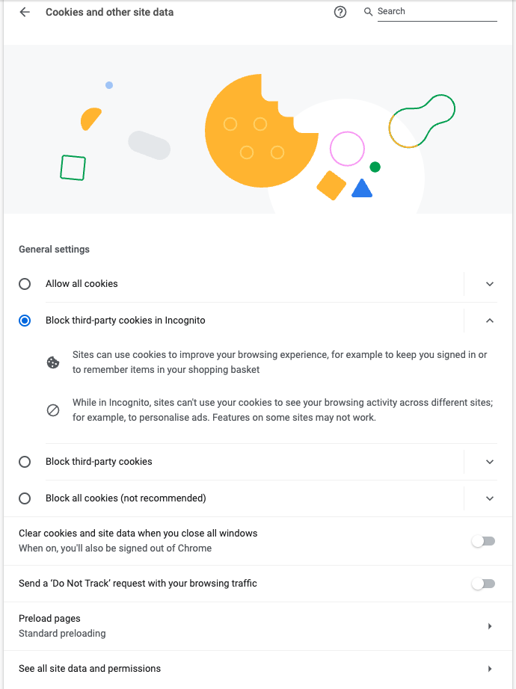Open the help question mark icon
This screenshot has height=689, width=516.
[x=340, y=13]
